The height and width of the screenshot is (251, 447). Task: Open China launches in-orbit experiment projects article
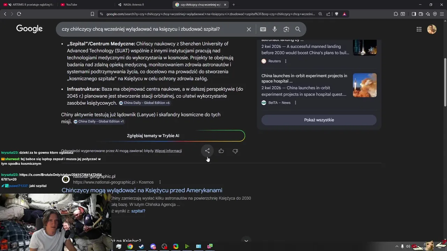pos(304,78)
